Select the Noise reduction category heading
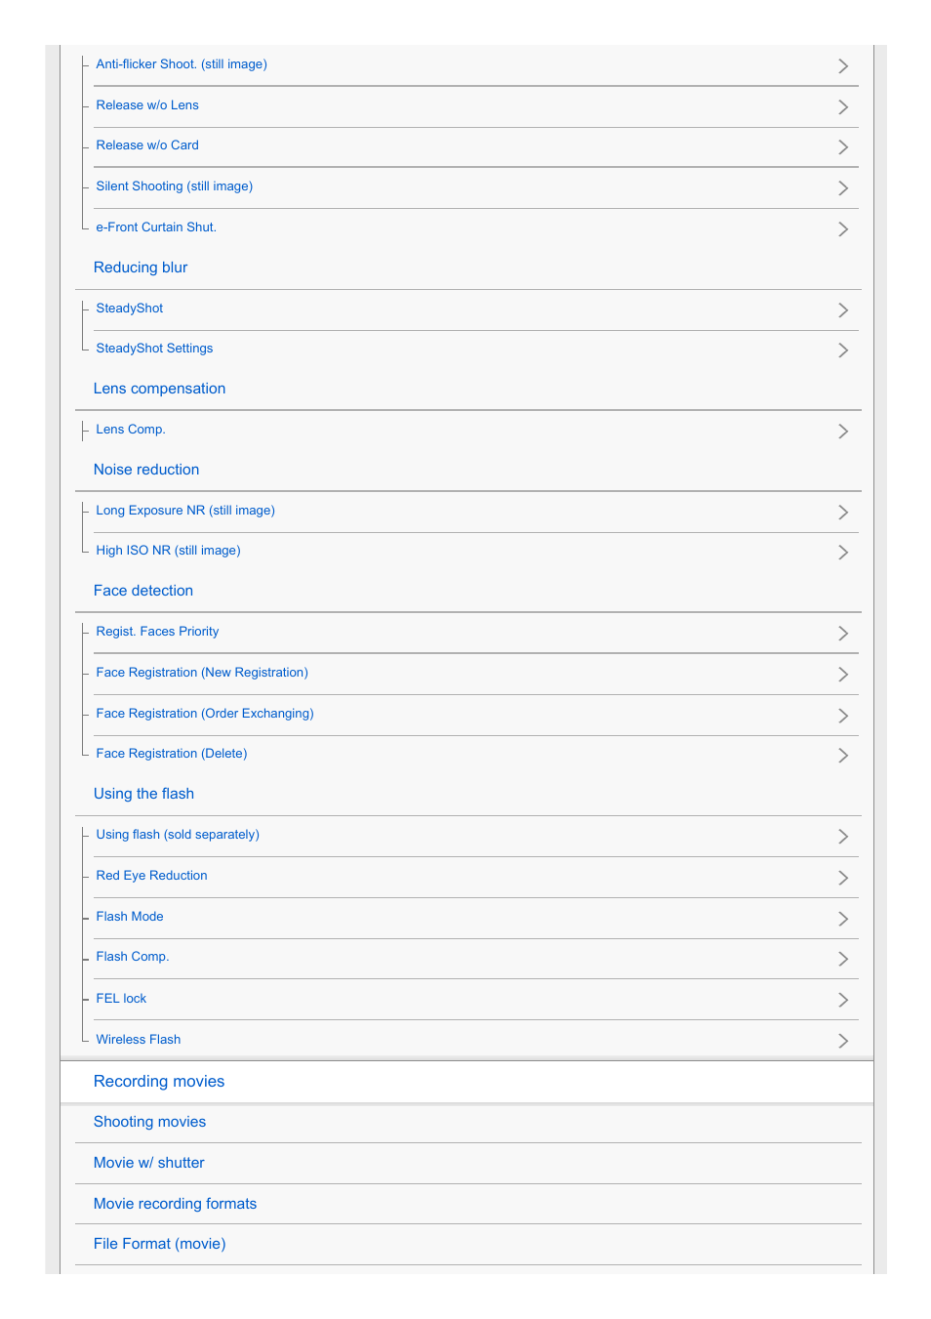This screenshot has height=1319, width=931. point(146,470)
